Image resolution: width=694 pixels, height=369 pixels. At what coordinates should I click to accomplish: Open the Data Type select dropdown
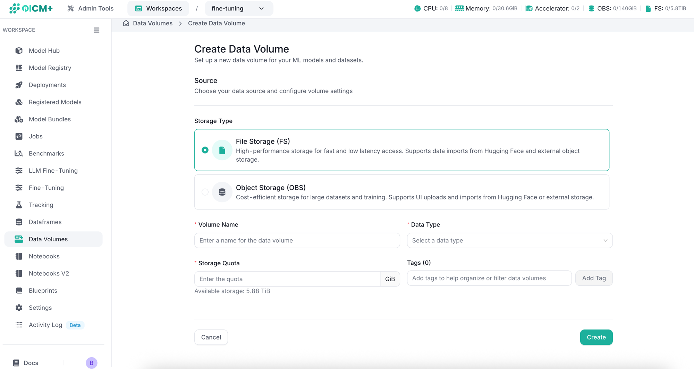point(510,240)
